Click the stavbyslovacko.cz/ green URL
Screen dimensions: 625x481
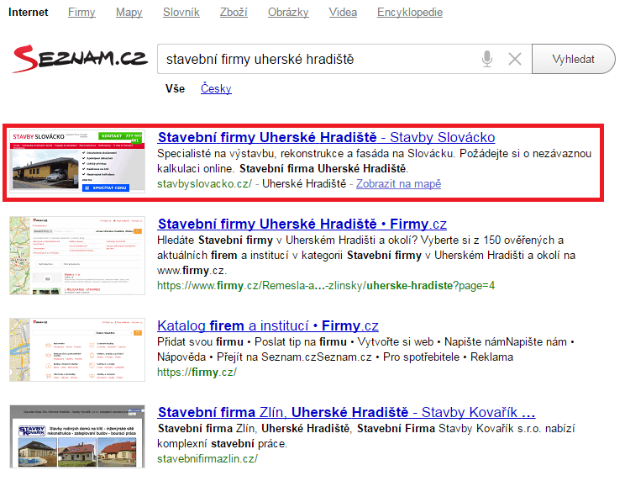(204, 184)
